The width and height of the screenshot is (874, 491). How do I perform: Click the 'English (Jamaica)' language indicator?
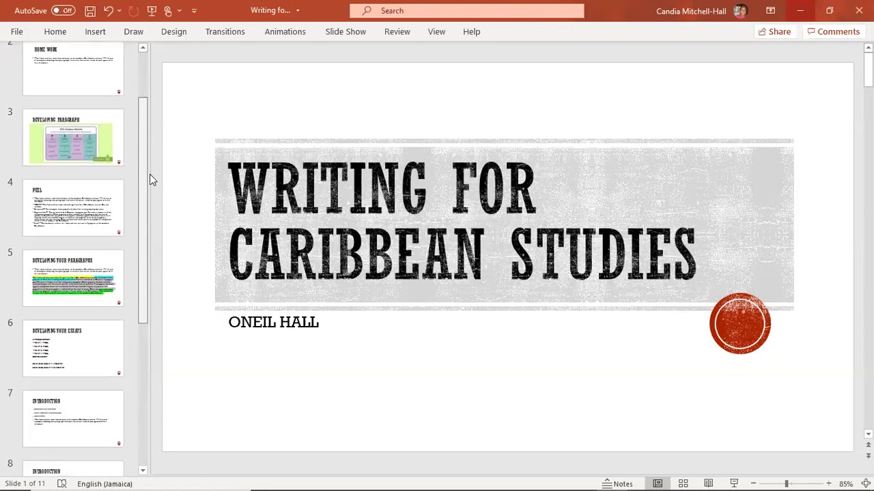pos(104,483)
